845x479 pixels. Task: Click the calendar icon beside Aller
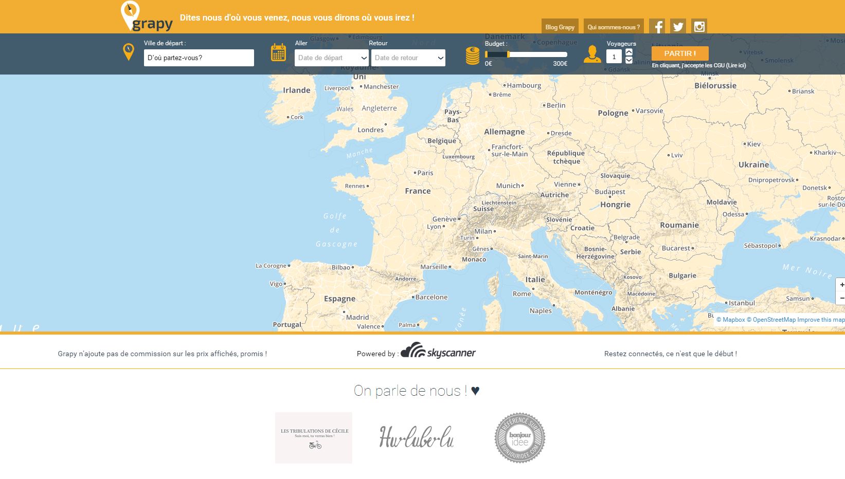pyautogui.click(x=278, y=53)
